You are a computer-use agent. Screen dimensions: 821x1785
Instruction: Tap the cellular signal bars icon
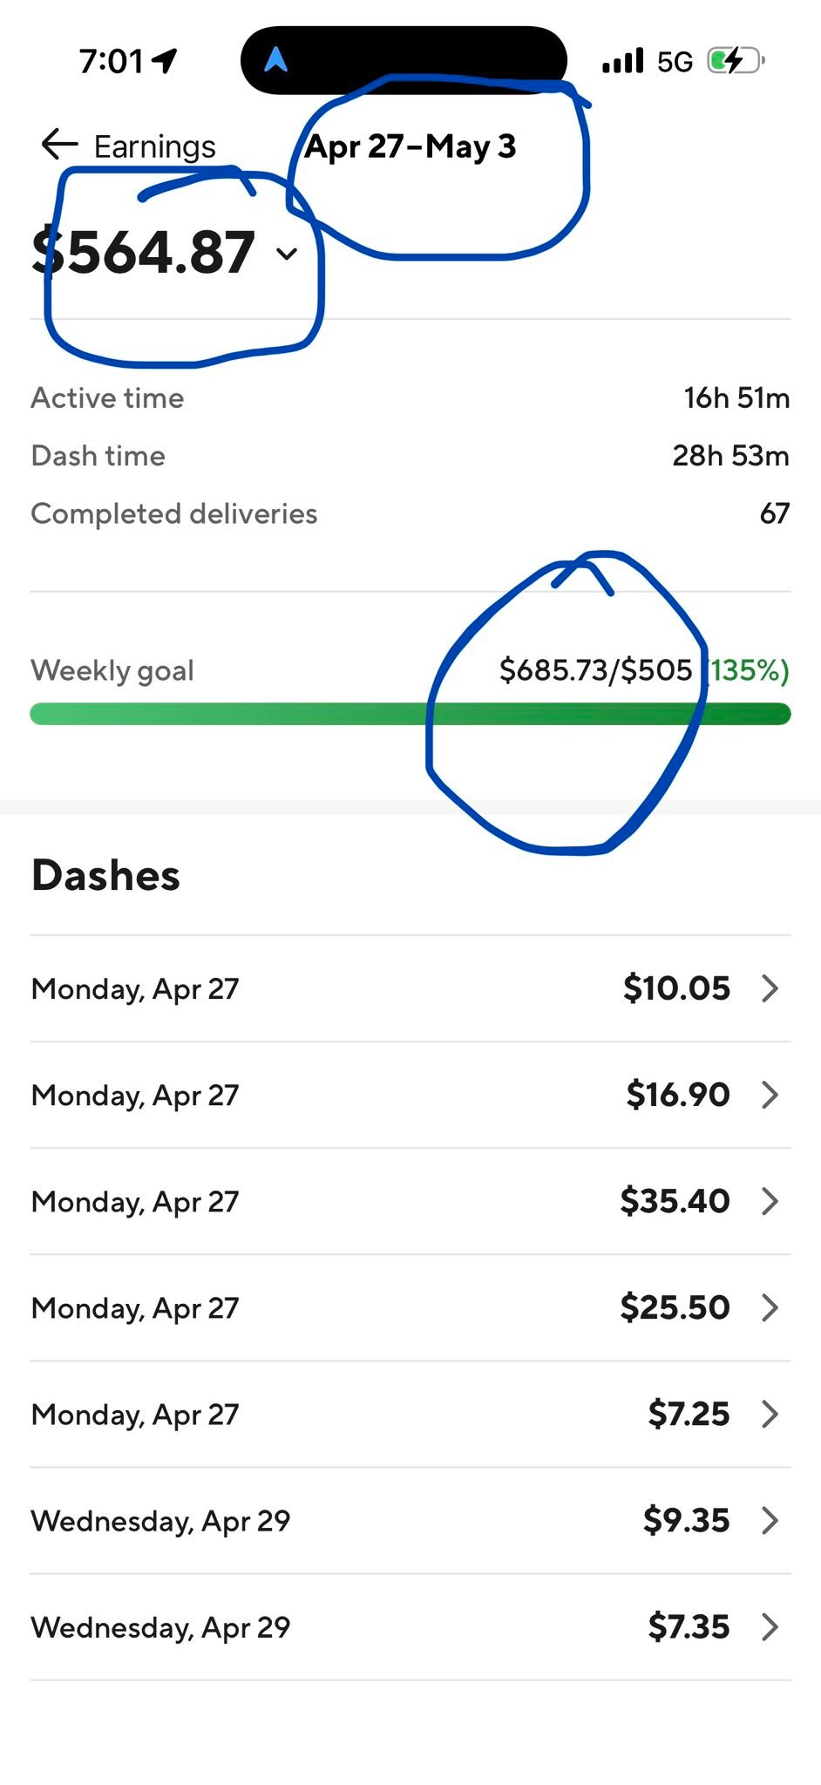(622, 61)
